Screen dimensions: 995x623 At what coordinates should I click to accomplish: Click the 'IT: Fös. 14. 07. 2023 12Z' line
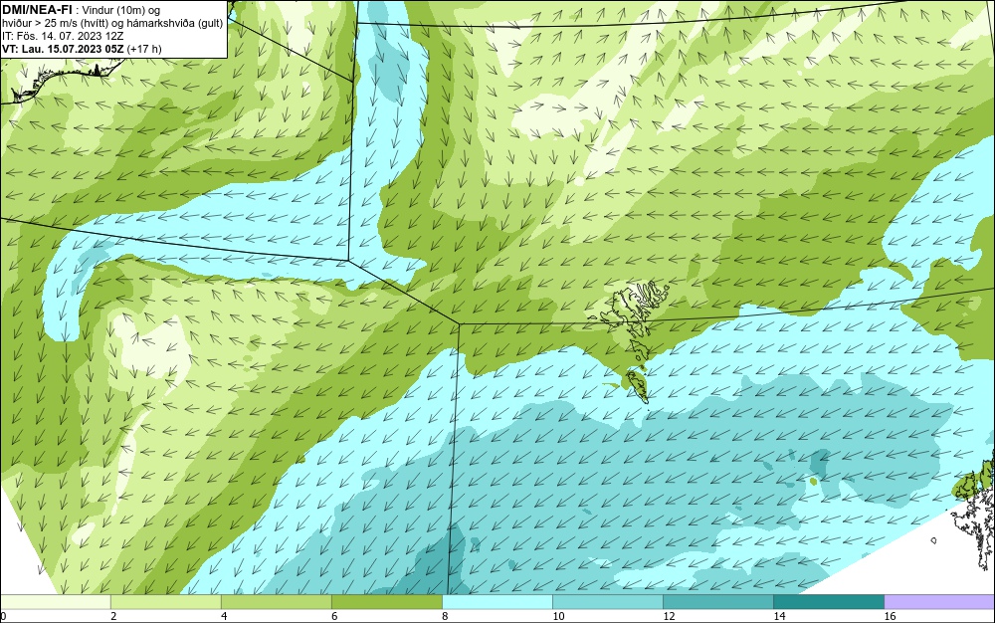63,36
